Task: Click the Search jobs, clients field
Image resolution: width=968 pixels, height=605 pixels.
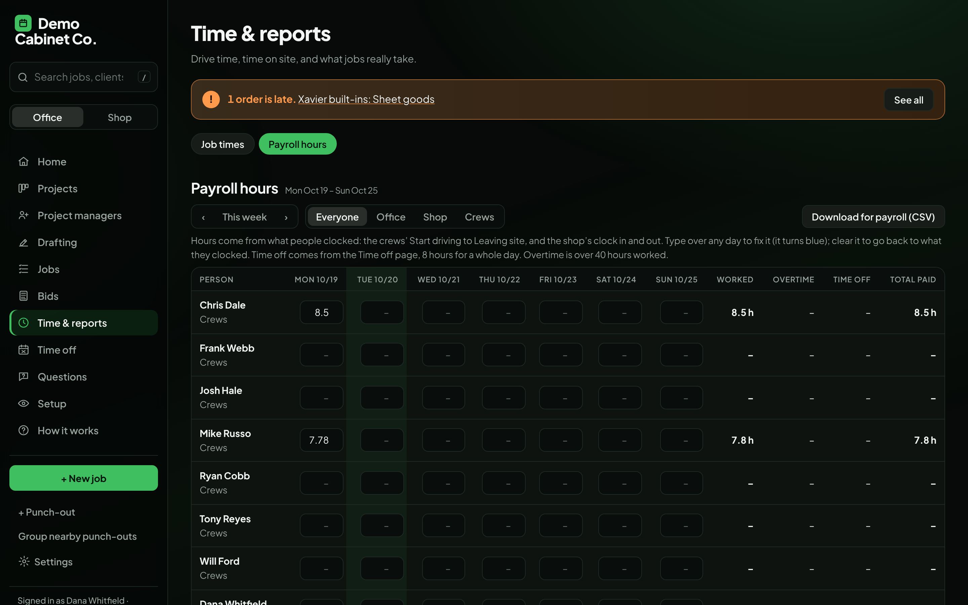Action: tap(84, 77)
